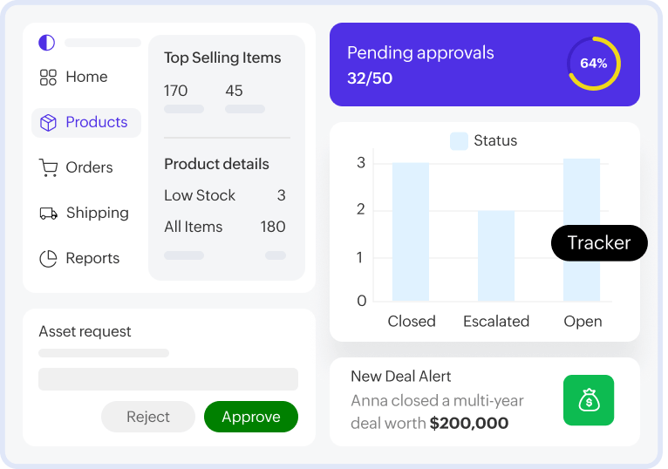This screenshot has height=469, width=668.
Task: Click the Orders cart icon
Action: pos(48,167)
